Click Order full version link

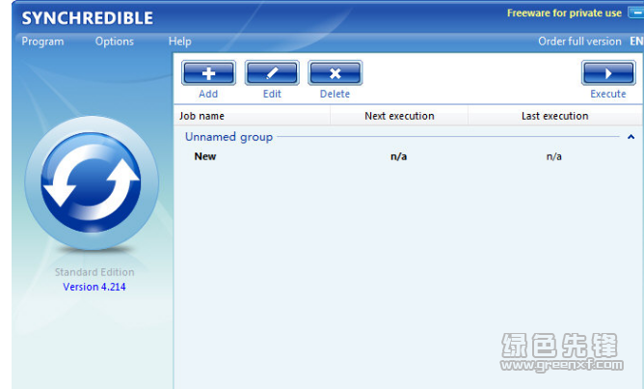pos(579,42)
